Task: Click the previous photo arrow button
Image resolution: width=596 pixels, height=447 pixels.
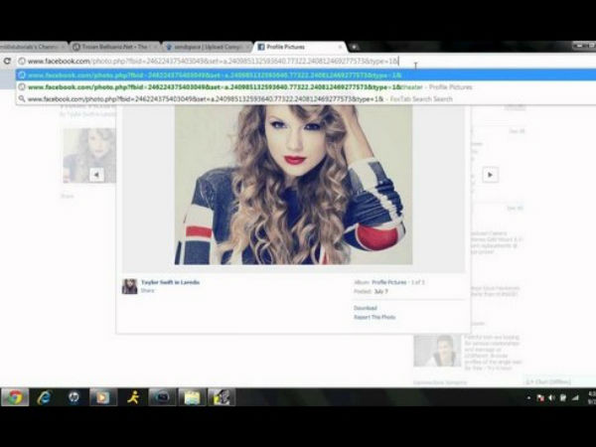Action: tap(96, 174)
